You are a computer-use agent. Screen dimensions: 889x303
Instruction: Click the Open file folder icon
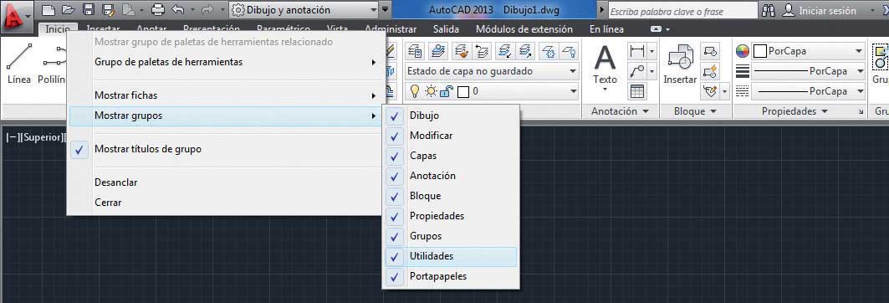68,10
